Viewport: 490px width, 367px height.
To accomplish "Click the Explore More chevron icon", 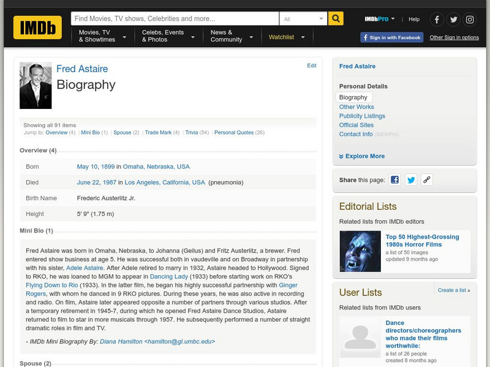I will [x=341, y=157].
